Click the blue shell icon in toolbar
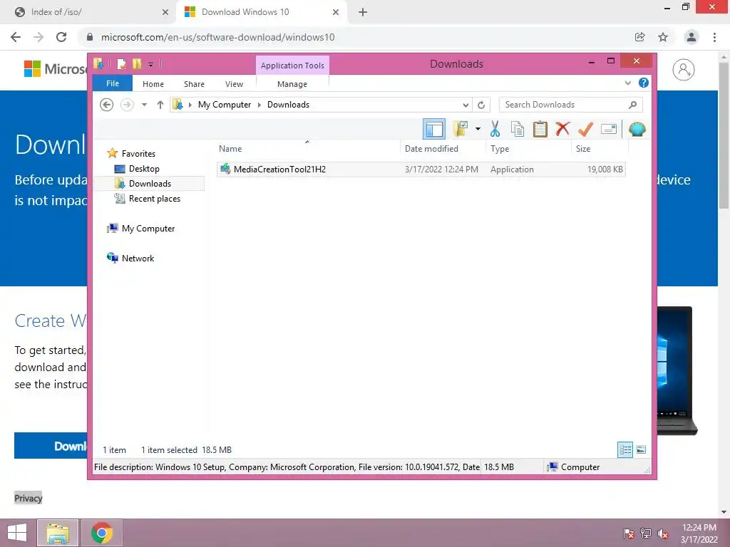The height and width of the screenshot is (547, 730). coord(637,129)
